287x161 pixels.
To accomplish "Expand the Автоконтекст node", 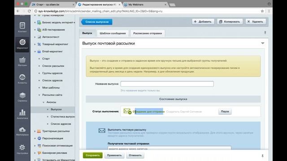I will click(35, 37).
